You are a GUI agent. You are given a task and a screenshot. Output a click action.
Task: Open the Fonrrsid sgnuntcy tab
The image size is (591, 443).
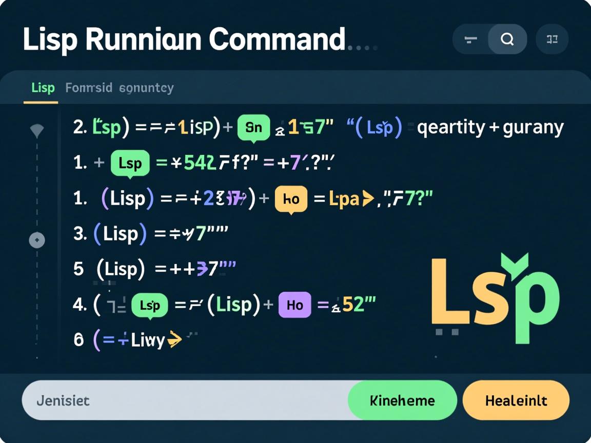coord(119,88)
